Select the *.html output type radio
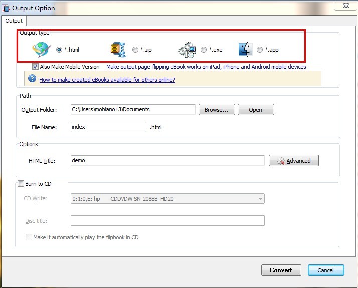Image resolution: width=358 pixels, height=288 pixels. [59, 50]
